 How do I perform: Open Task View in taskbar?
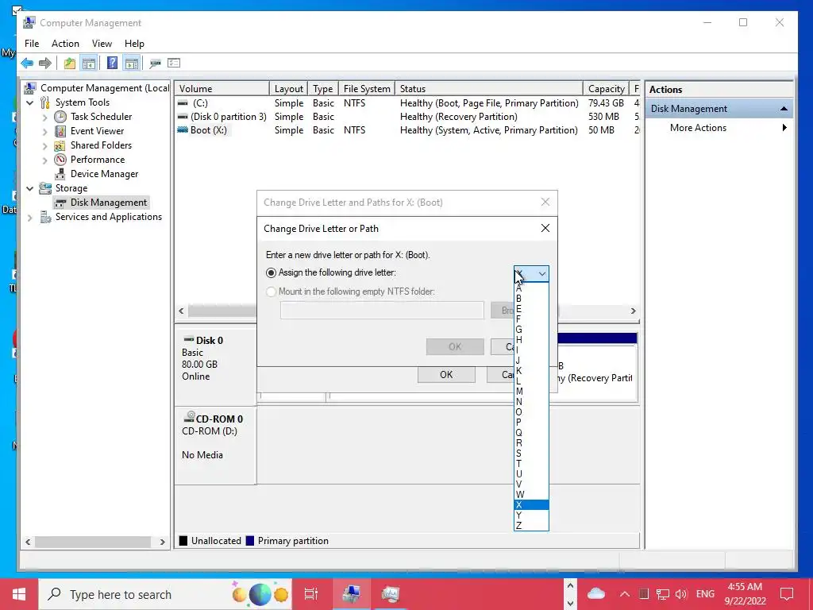click(310, 594)
